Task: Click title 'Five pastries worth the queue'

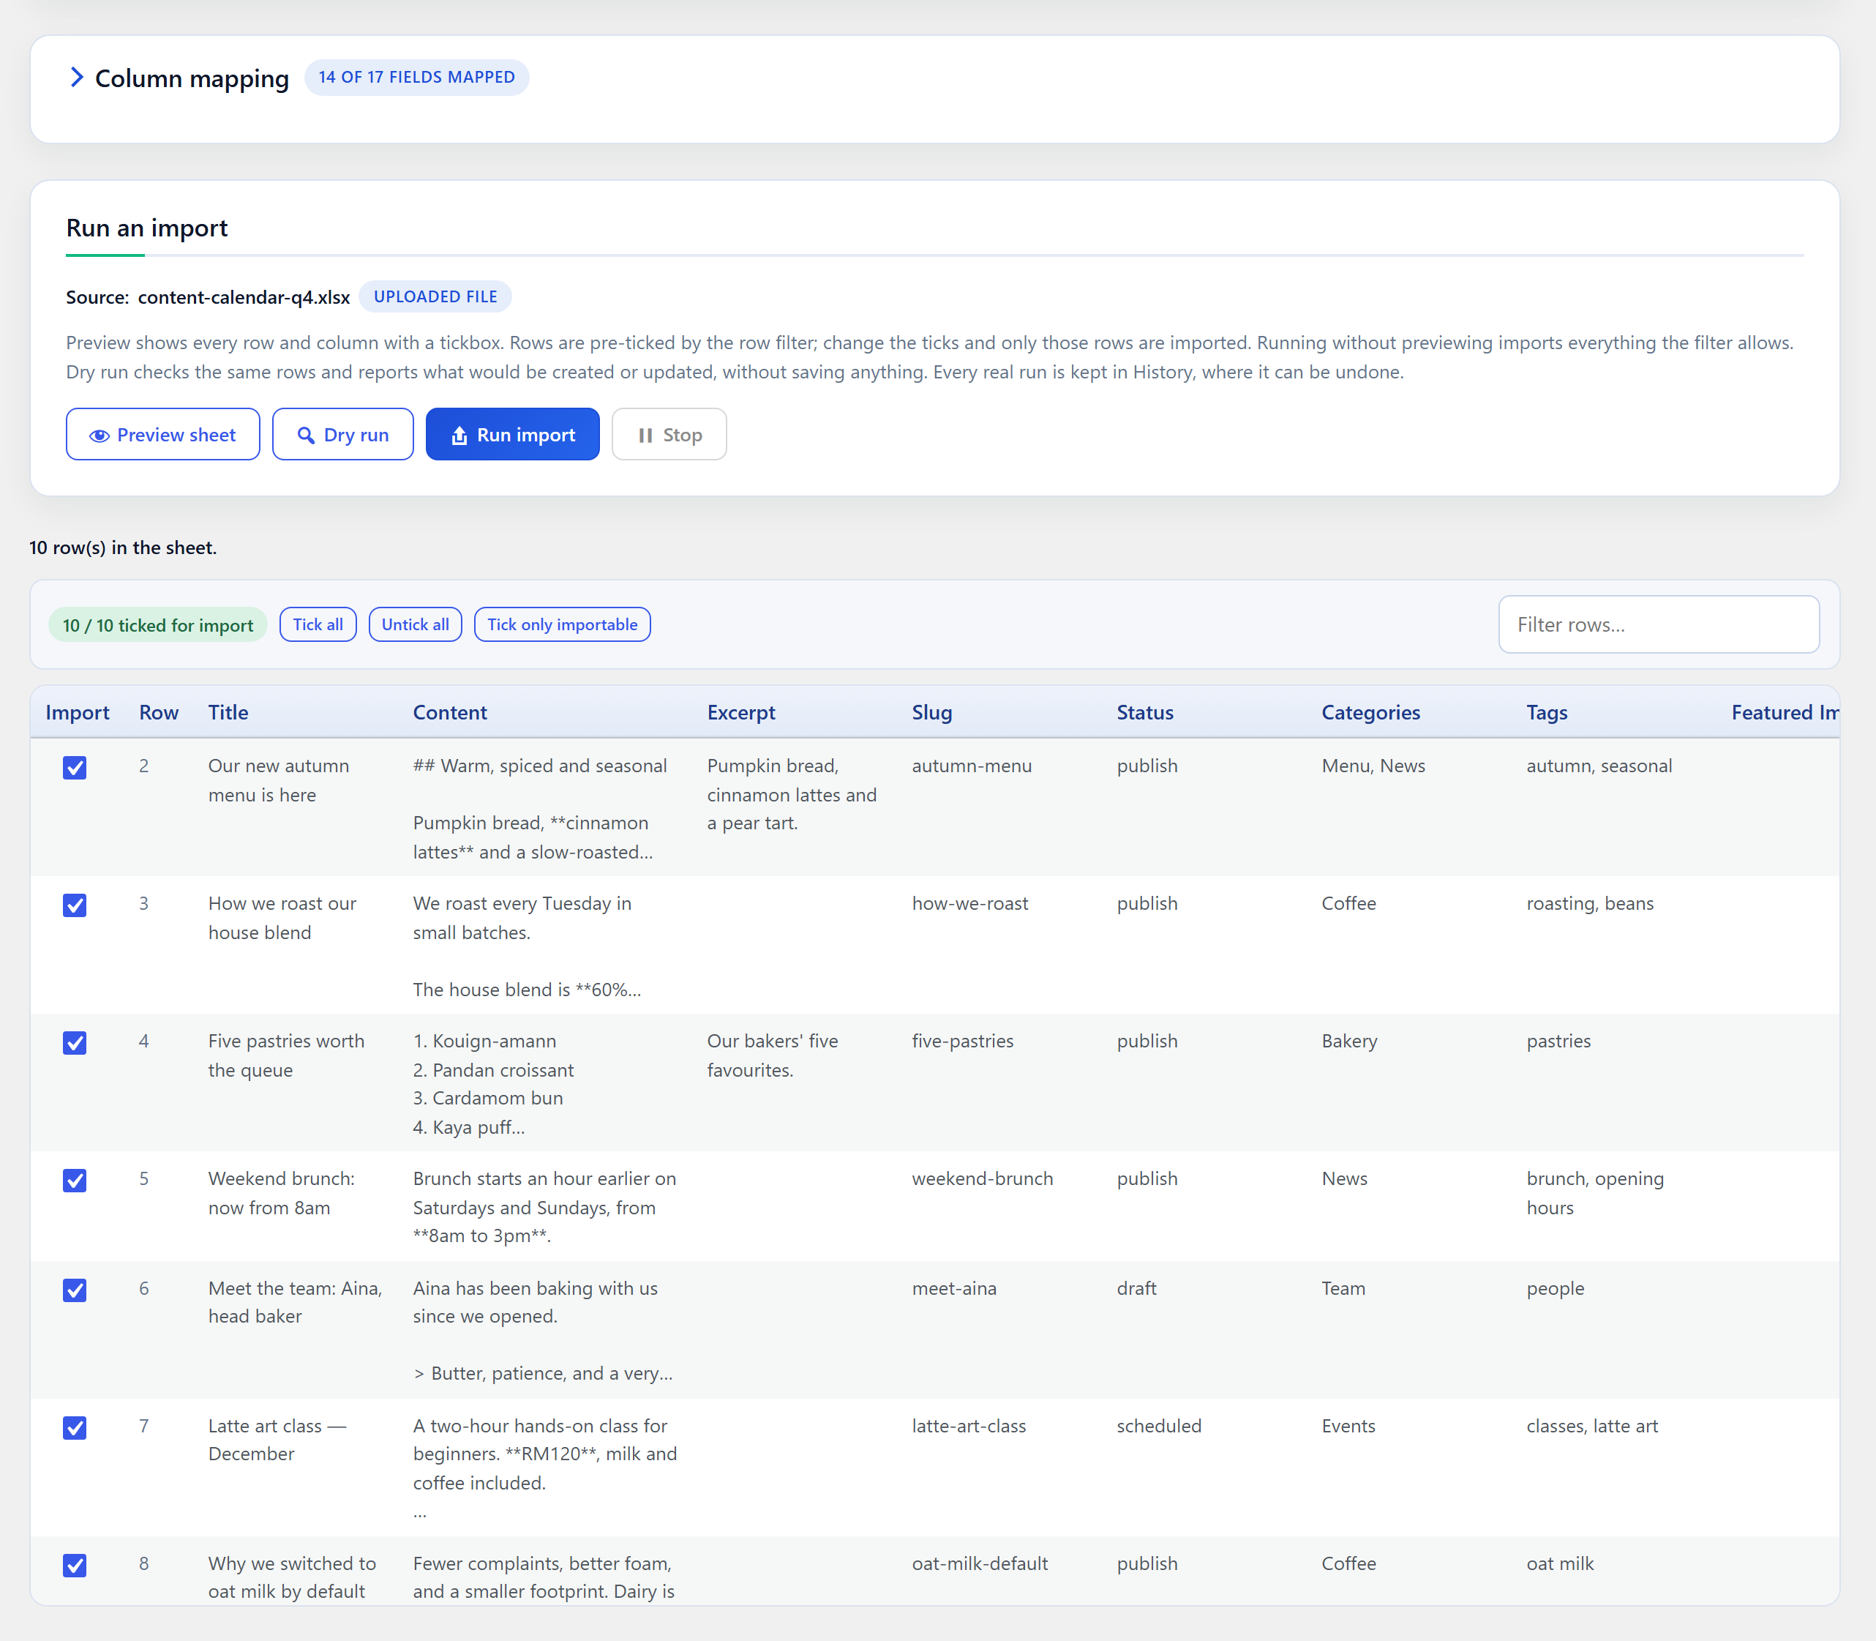Action: tap(285, 1056)
